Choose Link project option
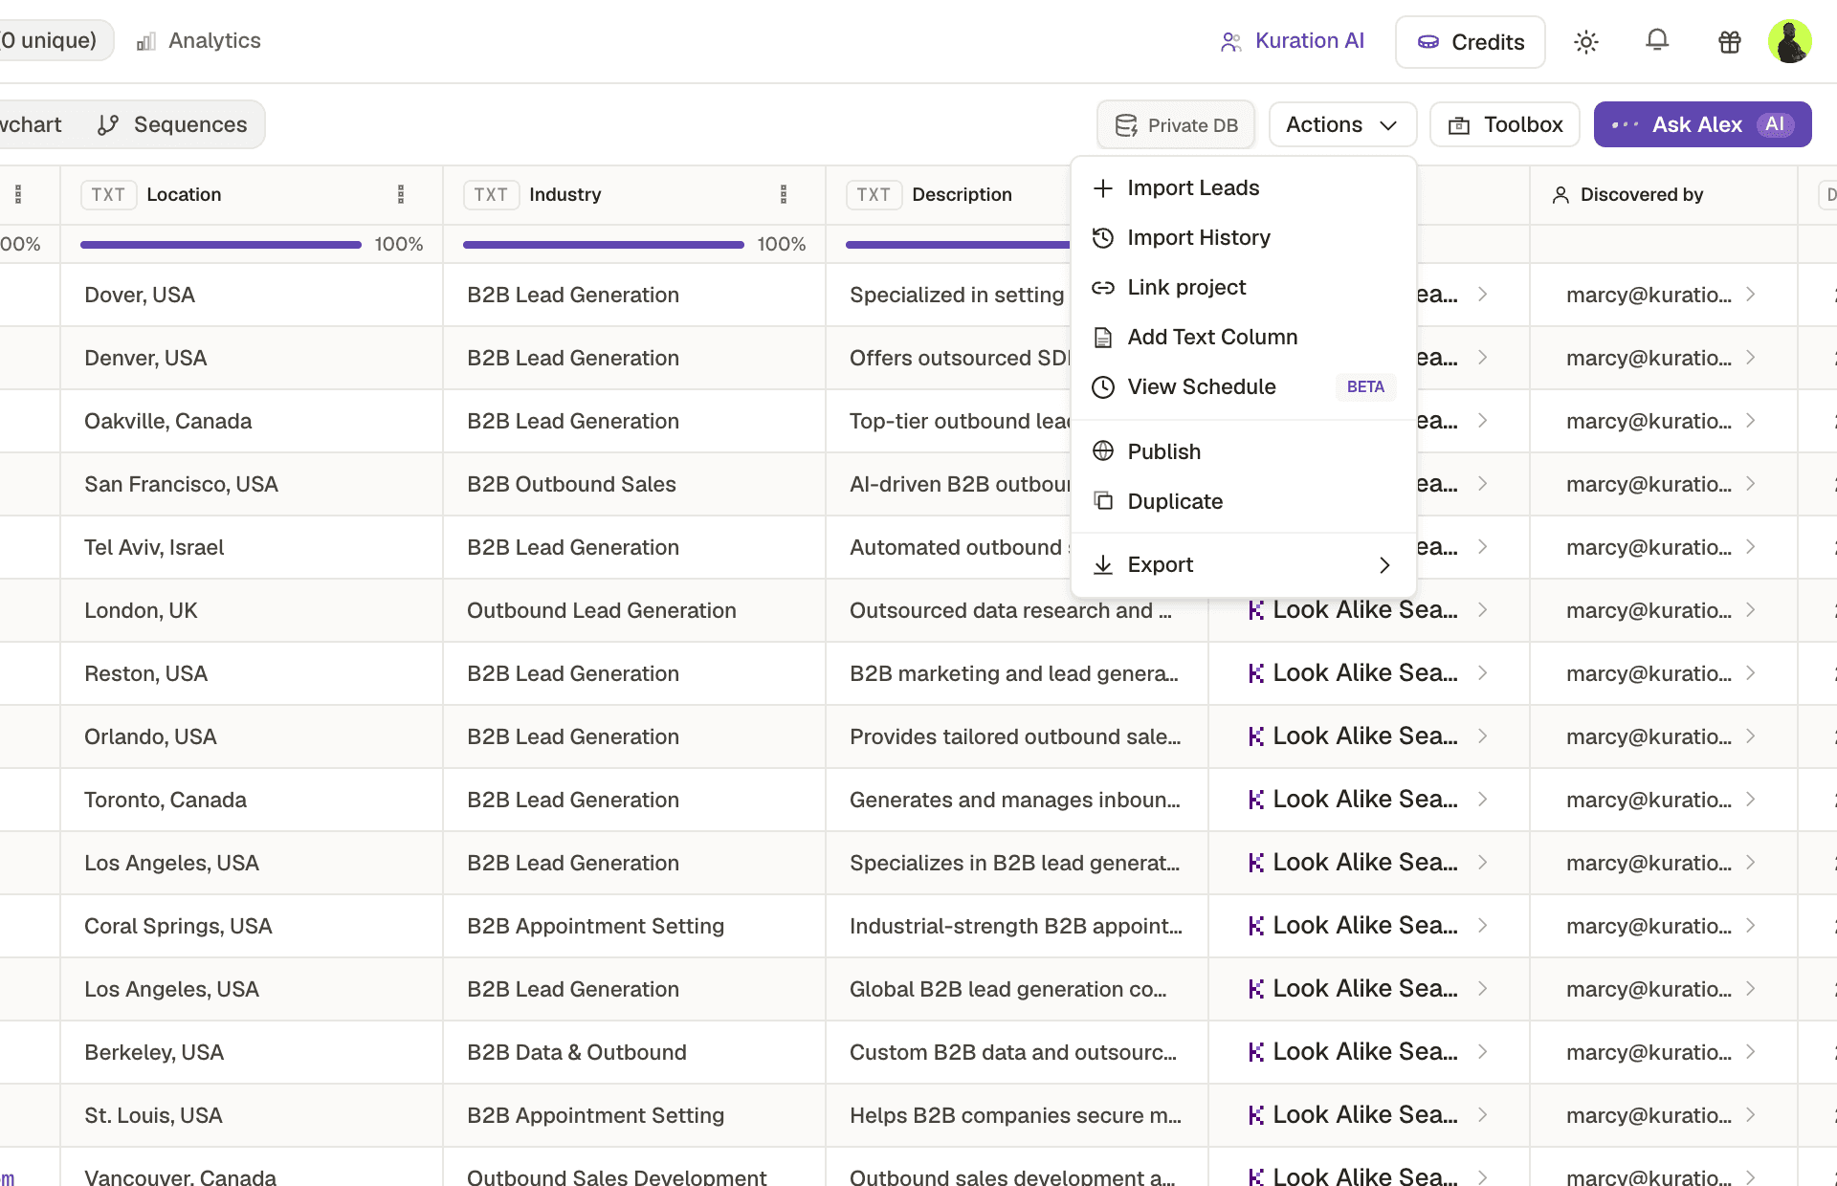Screen dimensions: 1837x1186 click(1243, 288)
